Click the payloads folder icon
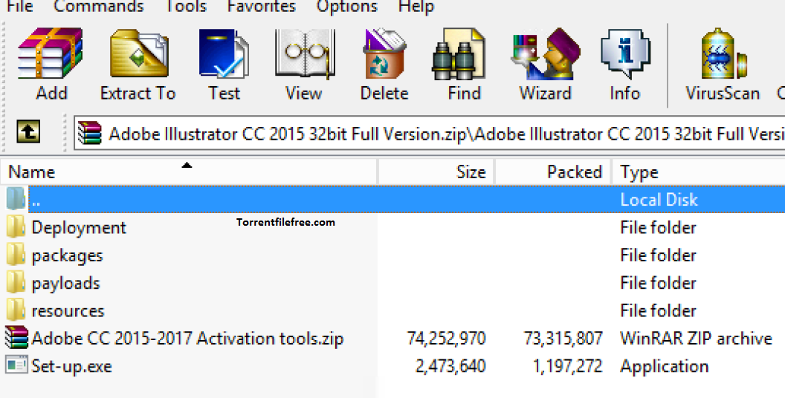 pos(16,283)
